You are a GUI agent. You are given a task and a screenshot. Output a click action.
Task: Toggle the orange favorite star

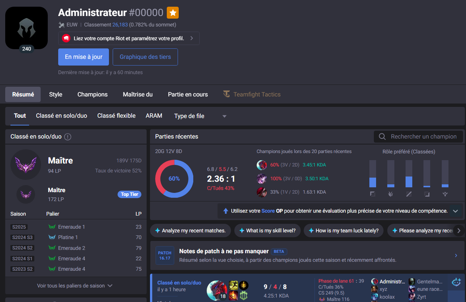point(173,13)
